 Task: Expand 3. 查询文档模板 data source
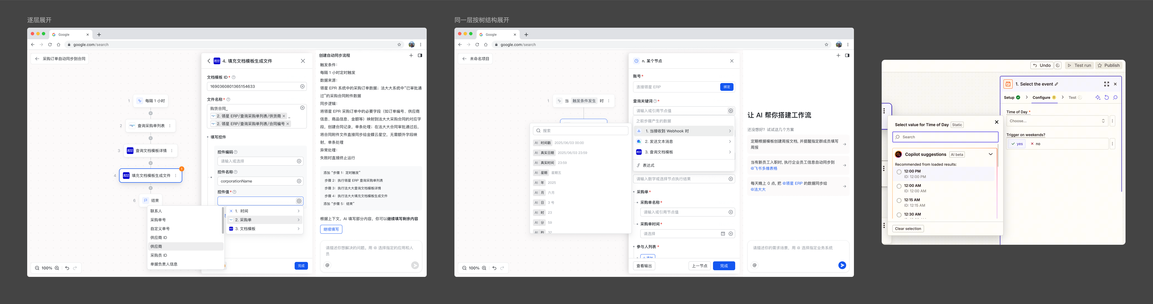[684, 152]
